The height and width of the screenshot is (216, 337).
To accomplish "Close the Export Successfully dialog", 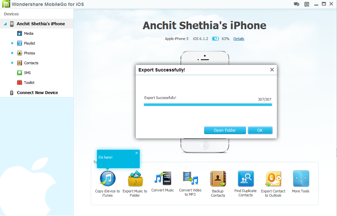I will coord(272,69).
